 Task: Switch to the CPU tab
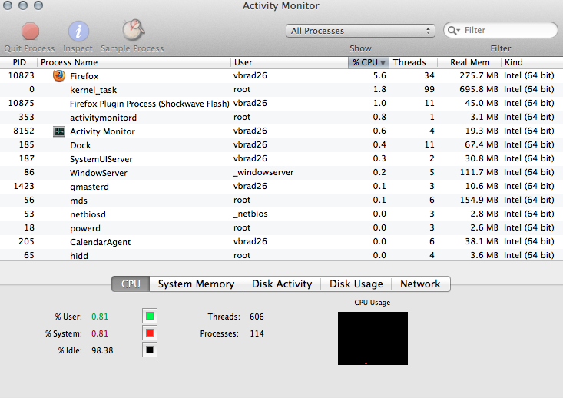(131, 284)
